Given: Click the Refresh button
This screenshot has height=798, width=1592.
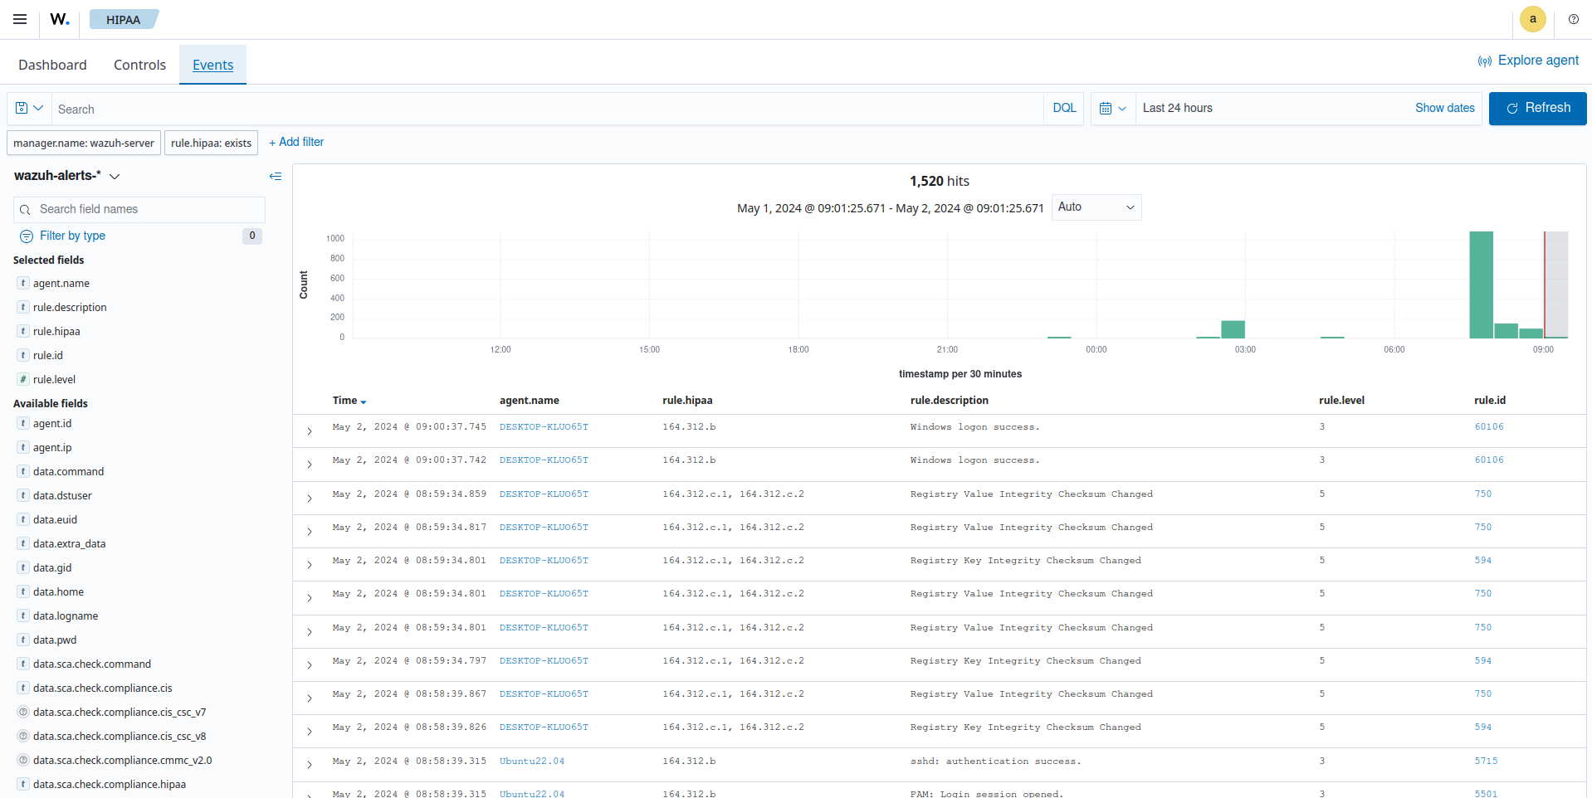Looking at the screenshot, I should click(1537, 109).
